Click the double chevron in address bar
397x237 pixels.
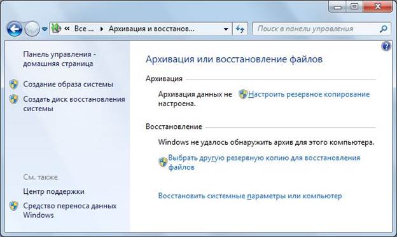tap(67, 29)
